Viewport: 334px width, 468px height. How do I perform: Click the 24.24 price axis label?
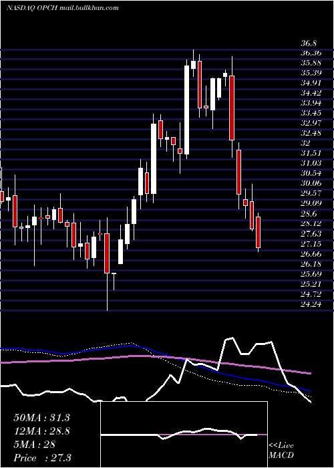311,304
